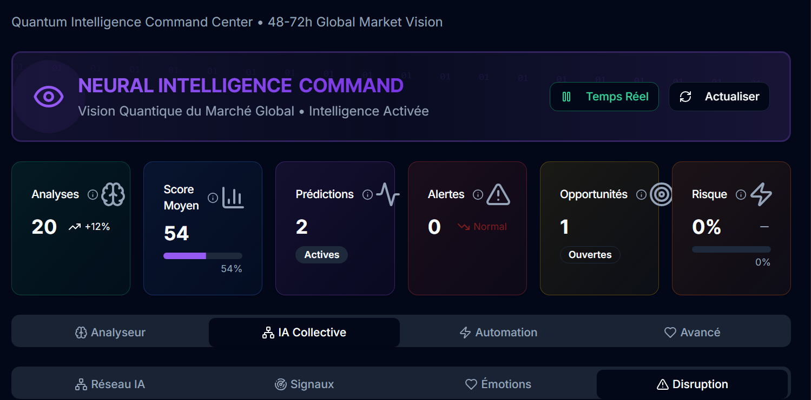The image size is (811, 400).
Task: Click the Ouvertes badge under Opportunités
Action: [x=590, y=255]
